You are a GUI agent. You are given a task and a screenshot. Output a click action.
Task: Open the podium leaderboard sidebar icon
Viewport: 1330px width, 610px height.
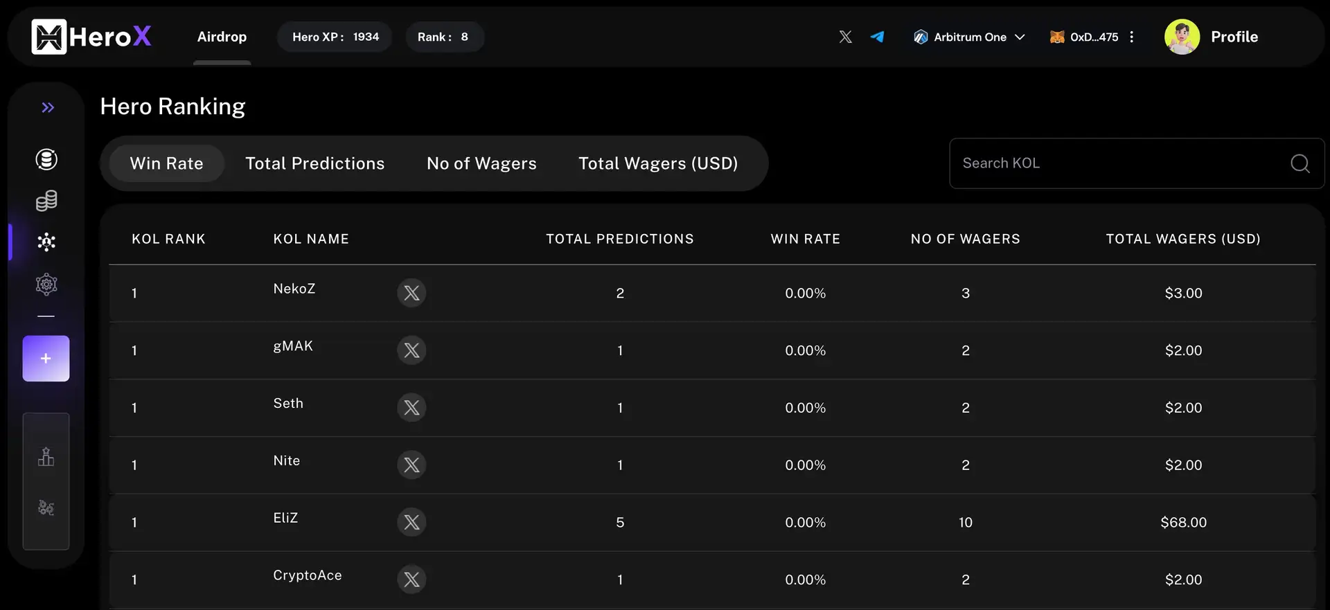[x=46, y=457]
